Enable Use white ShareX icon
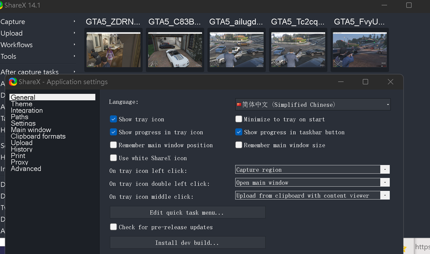430x254 pixels. pos(113,158)
